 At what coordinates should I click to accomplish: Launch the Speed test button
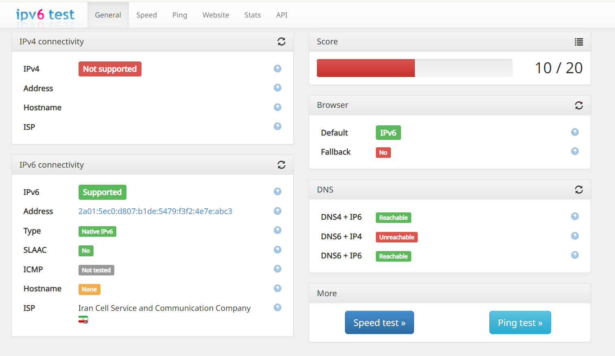pos(379,323)
